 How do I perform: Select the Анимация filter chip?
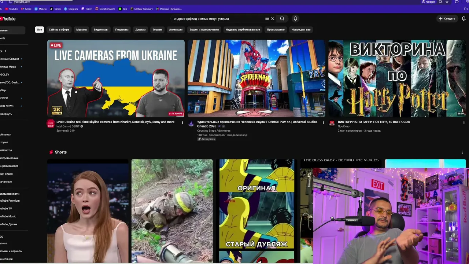click(176, 30)
